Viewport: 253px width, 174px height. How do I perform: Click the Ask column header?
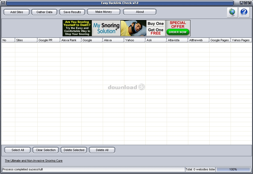click(156, 40)
